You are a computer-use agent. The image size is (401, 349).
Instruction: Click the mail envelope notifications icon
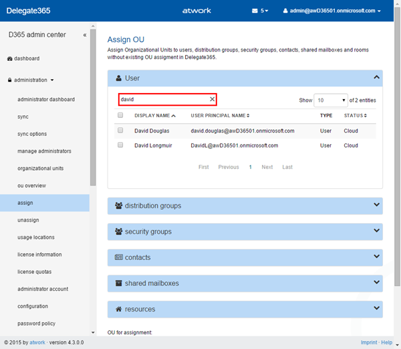pyautogui.click(x=255, y=11)
